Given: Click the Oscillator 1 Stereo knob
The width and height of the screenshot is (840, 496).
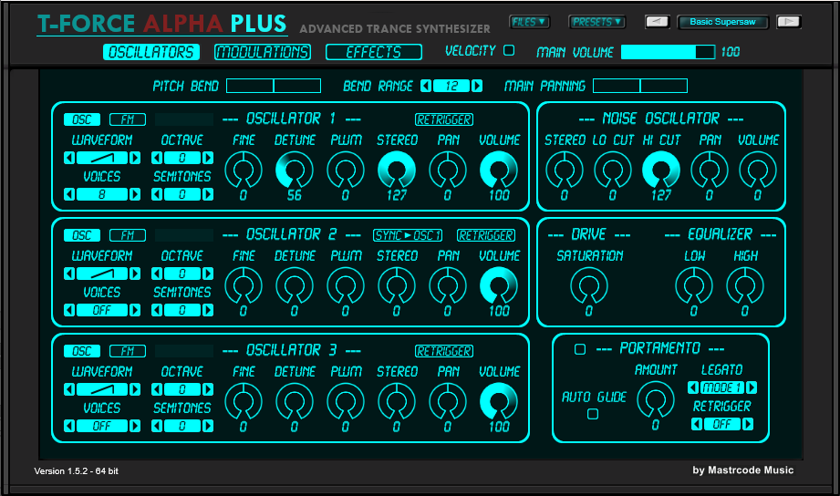Looking at the screenshot, I should click(397, 170).
